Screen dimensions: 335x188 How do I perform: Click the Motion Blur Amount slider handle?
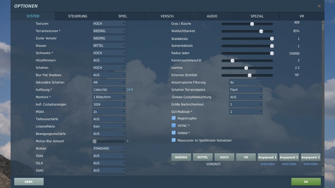tap(95, 142)
